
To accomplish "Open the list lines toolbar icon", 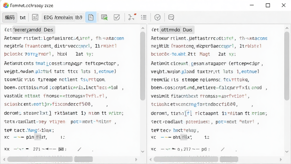I will point(144,17).
